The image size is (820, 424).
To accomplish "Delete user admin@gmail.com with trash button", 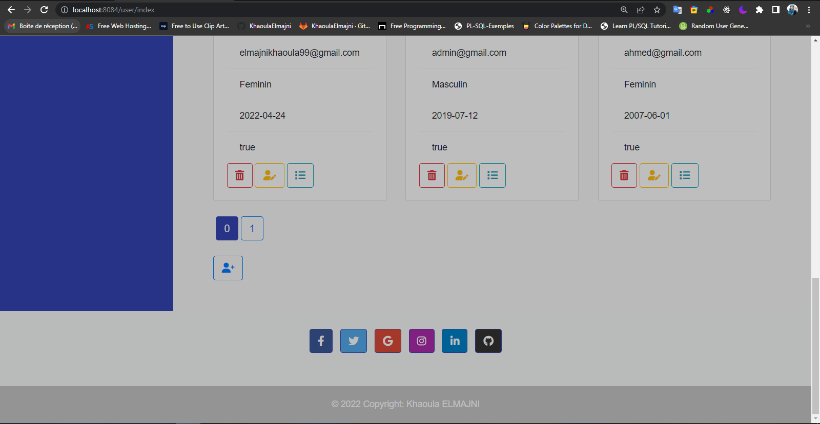I will click(x=432, y=175).
